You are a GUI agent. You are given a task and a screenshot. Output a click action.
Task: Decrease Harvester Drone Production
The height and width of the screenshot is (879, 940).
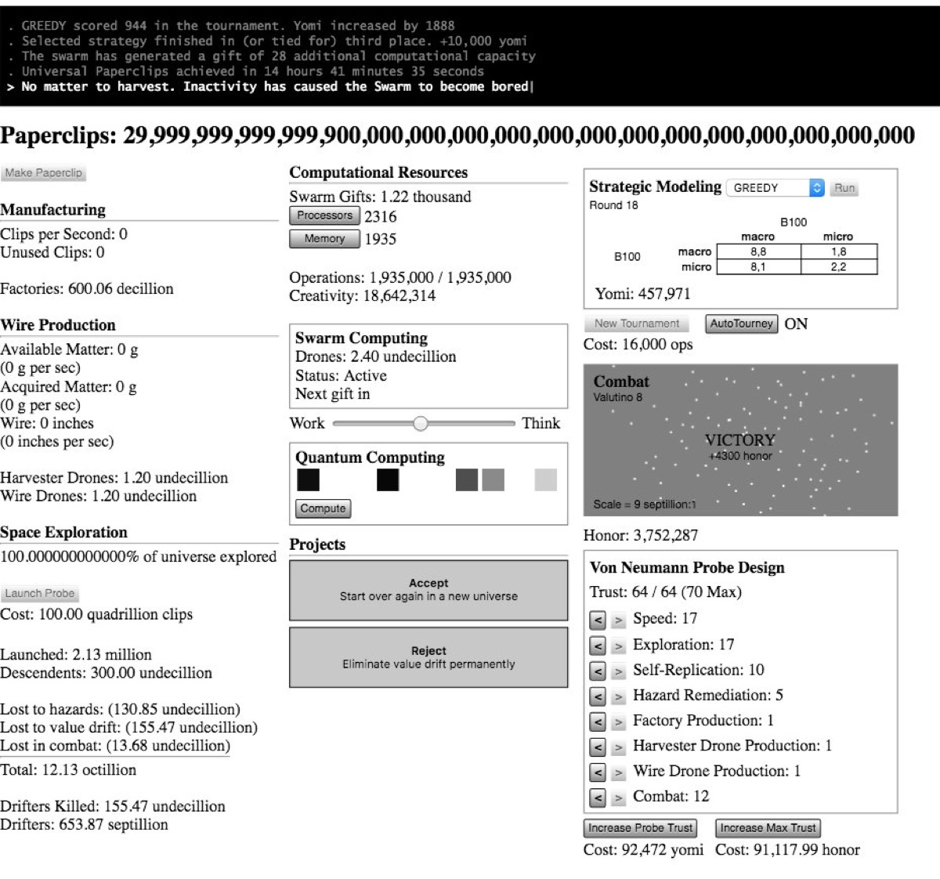597,747
